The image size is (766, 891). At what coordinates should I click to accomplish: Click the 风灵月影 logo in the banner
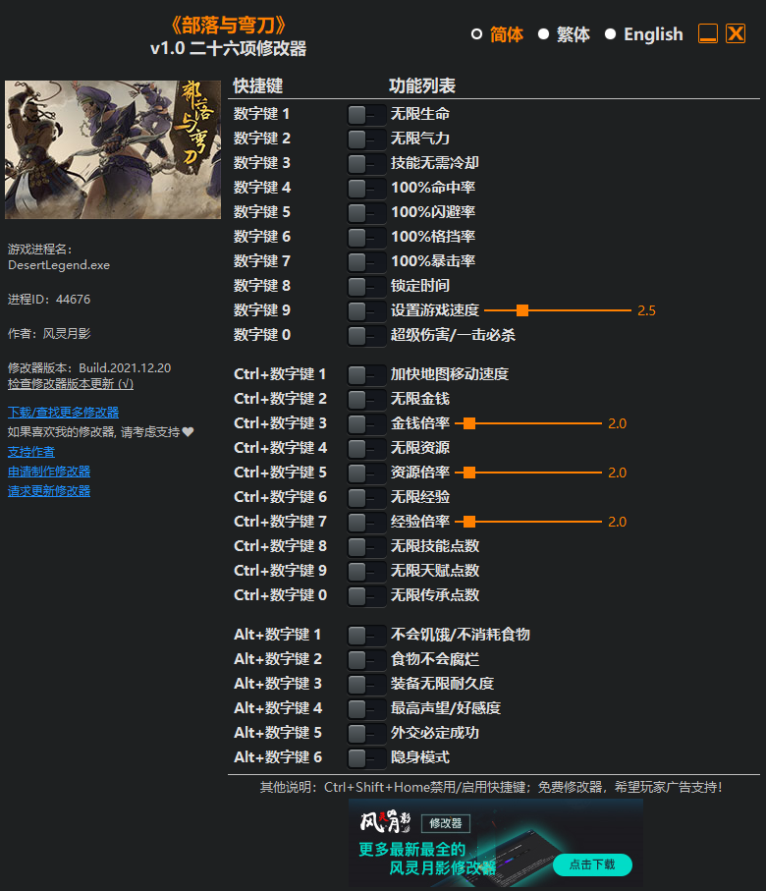[x=385, y=821]
